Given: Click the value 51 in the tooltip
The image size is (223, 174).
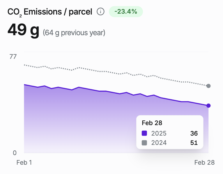Looking at the screenshot, I should (x=194, y=143).
